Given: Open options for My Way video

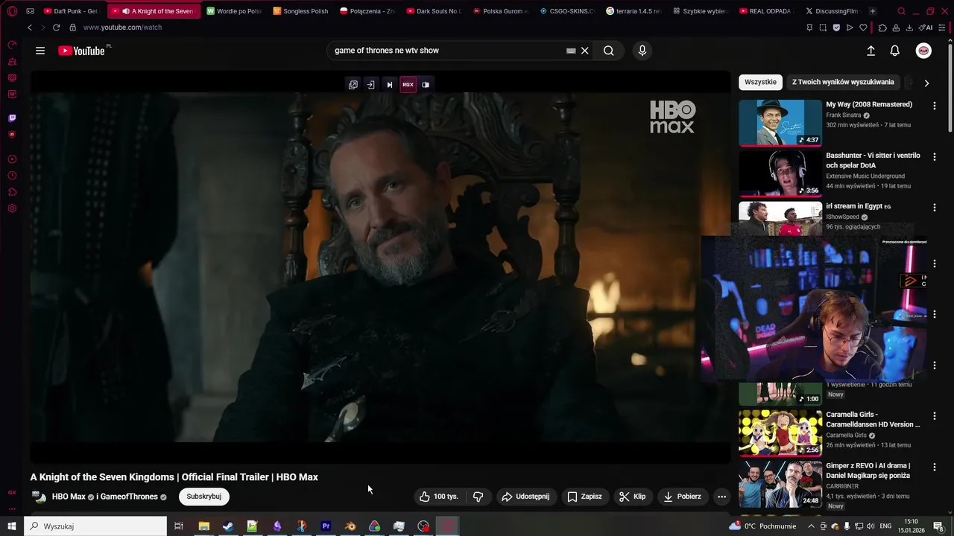Looking at the screenshot, I should pyautogui.click(x=934, y=106).
